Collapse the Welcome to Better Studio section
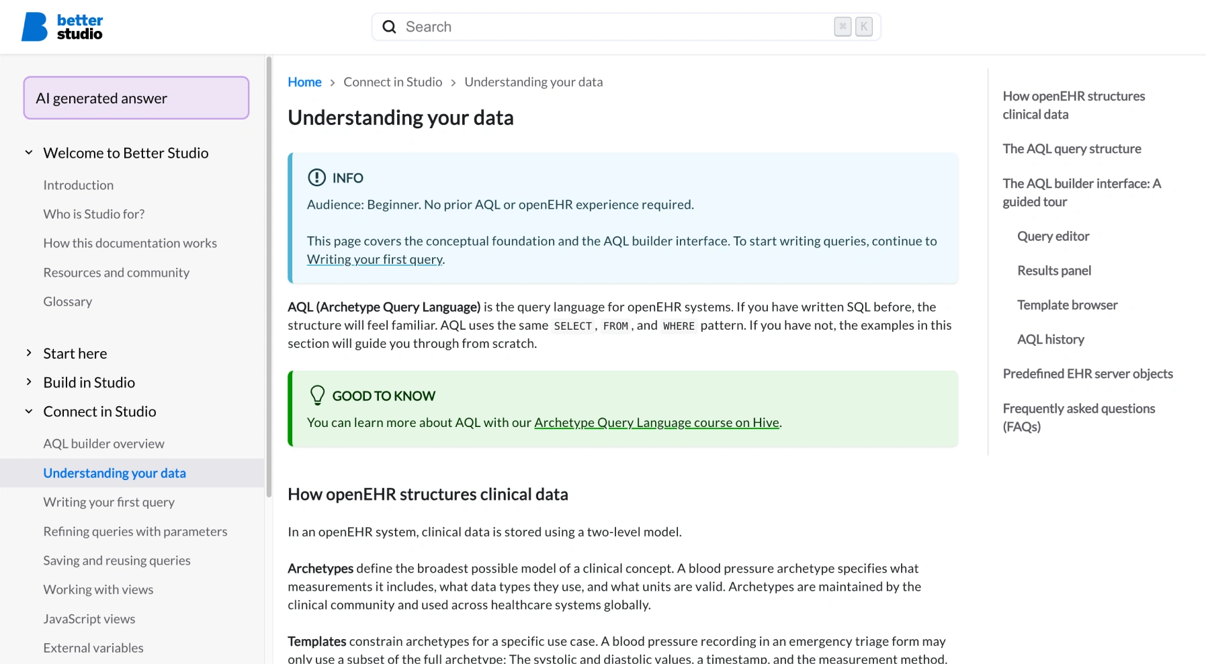The width and height of the screenshot is (1206, 664). 29,152
